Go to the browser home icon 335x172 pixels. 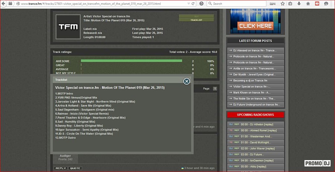308,4
